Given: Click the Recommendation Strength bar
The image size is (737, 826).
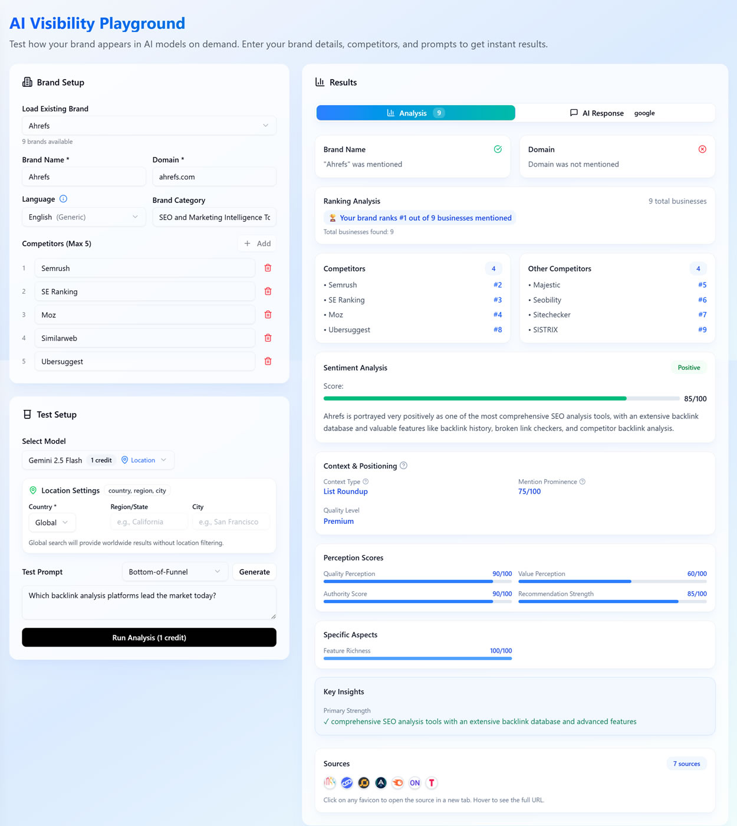Looking at the screenshot, I should pos(613,601).
